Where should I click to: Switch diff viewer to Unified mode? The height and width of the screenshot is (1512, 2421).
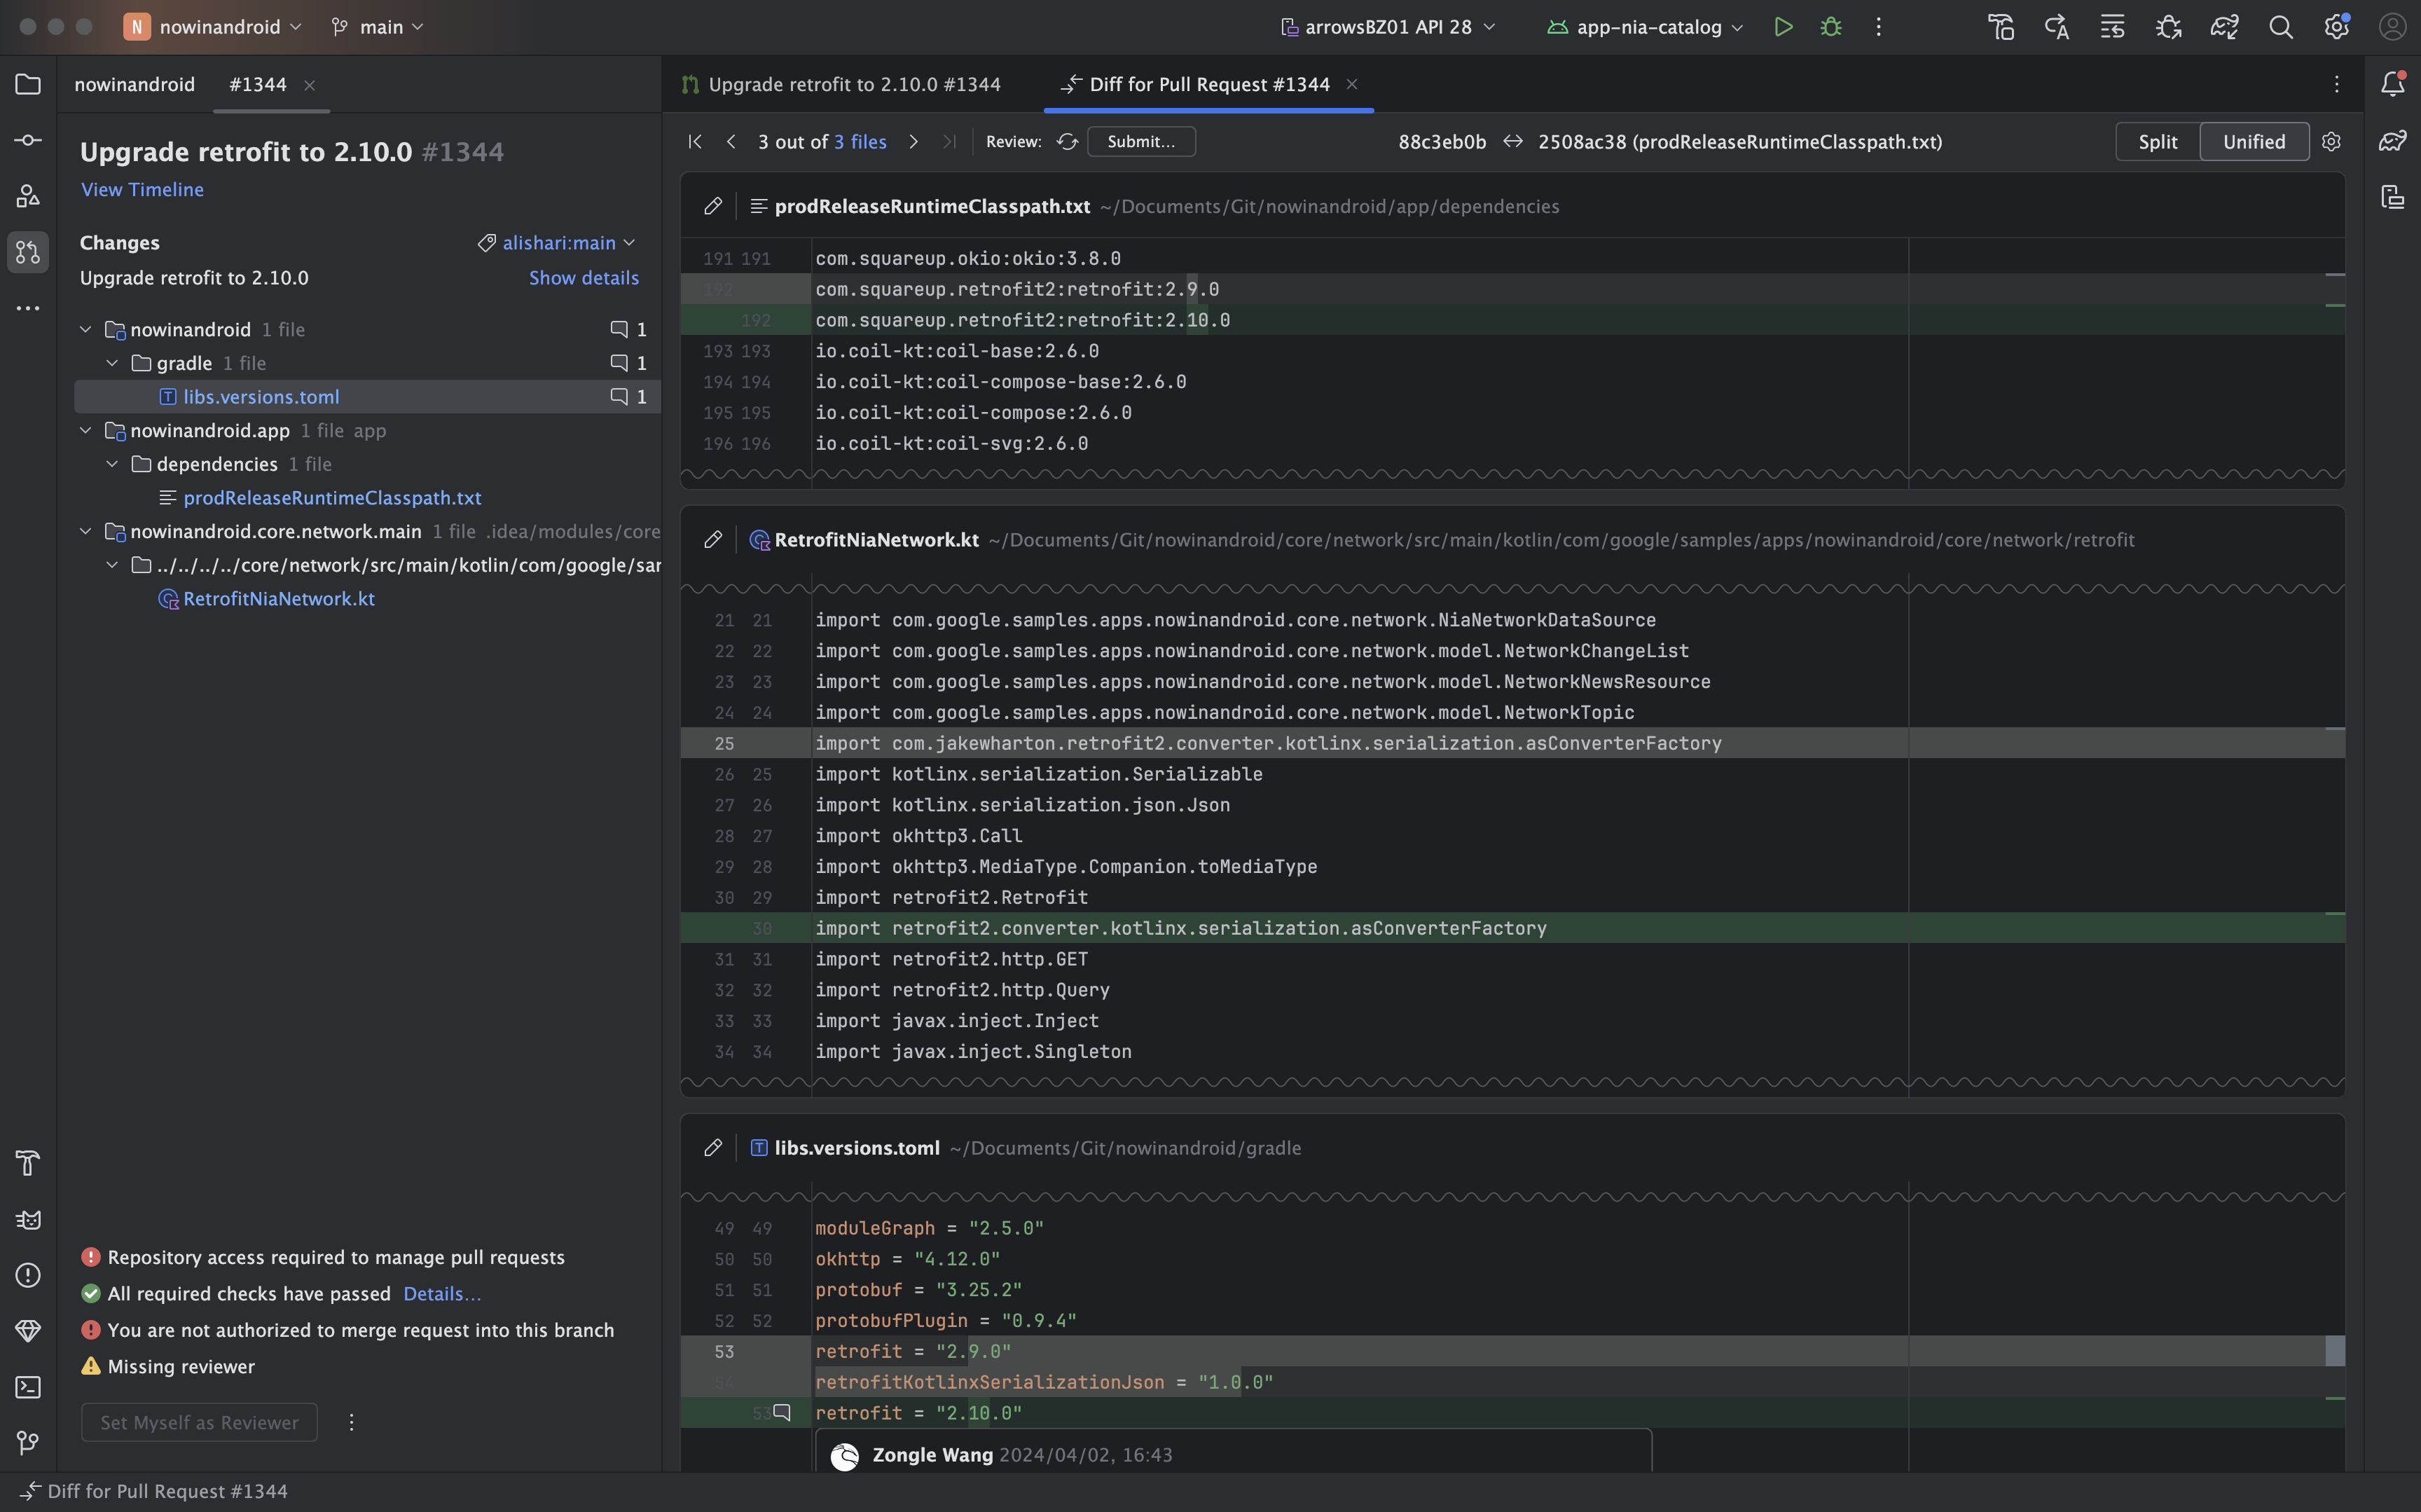2253,142
